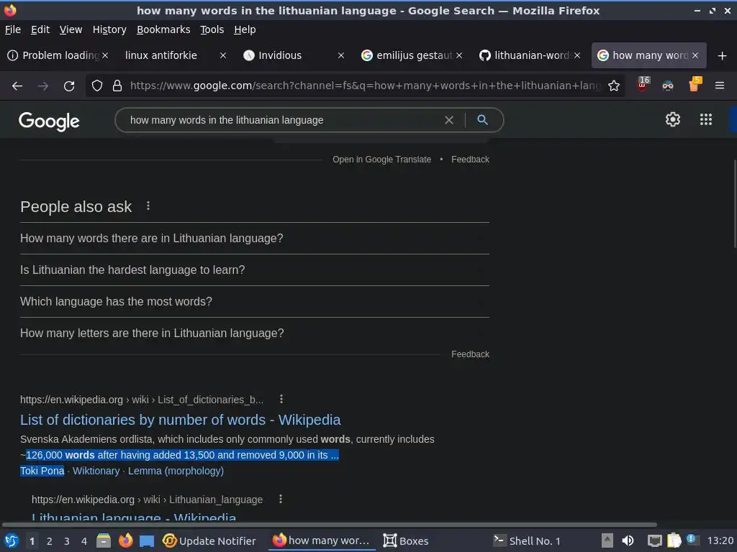Open the network tray icon

654,541
